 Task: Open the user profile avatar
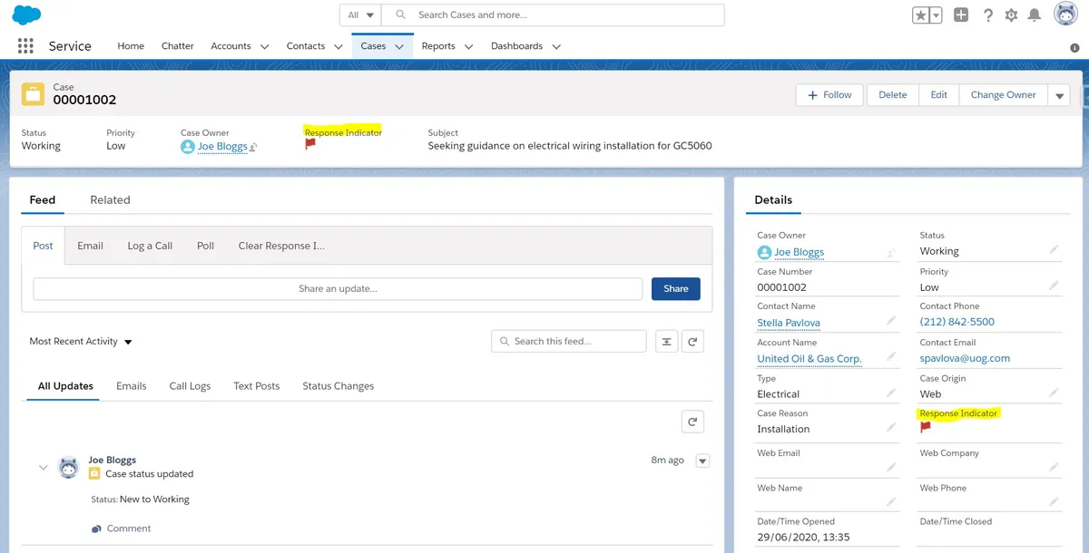(x=1065, y=15)
